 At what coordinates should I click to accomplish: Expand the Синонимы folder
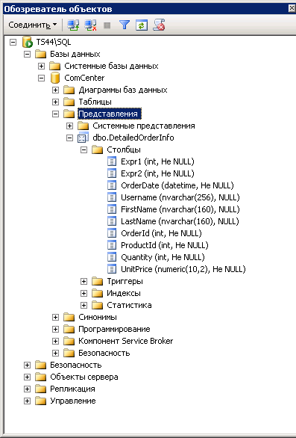point(55,318)
